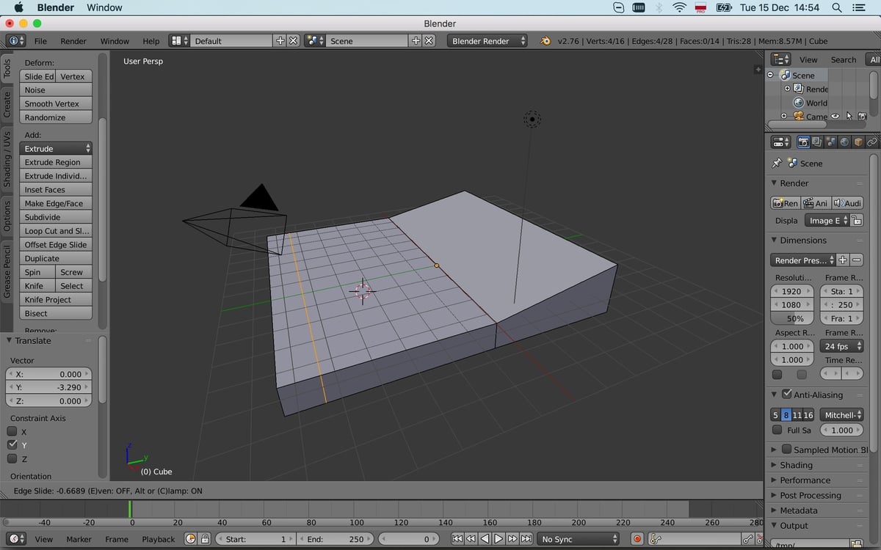881x550 pixels.
Task: Toggle the Camera visibility eye in outliner
Action: click(835, 116)
